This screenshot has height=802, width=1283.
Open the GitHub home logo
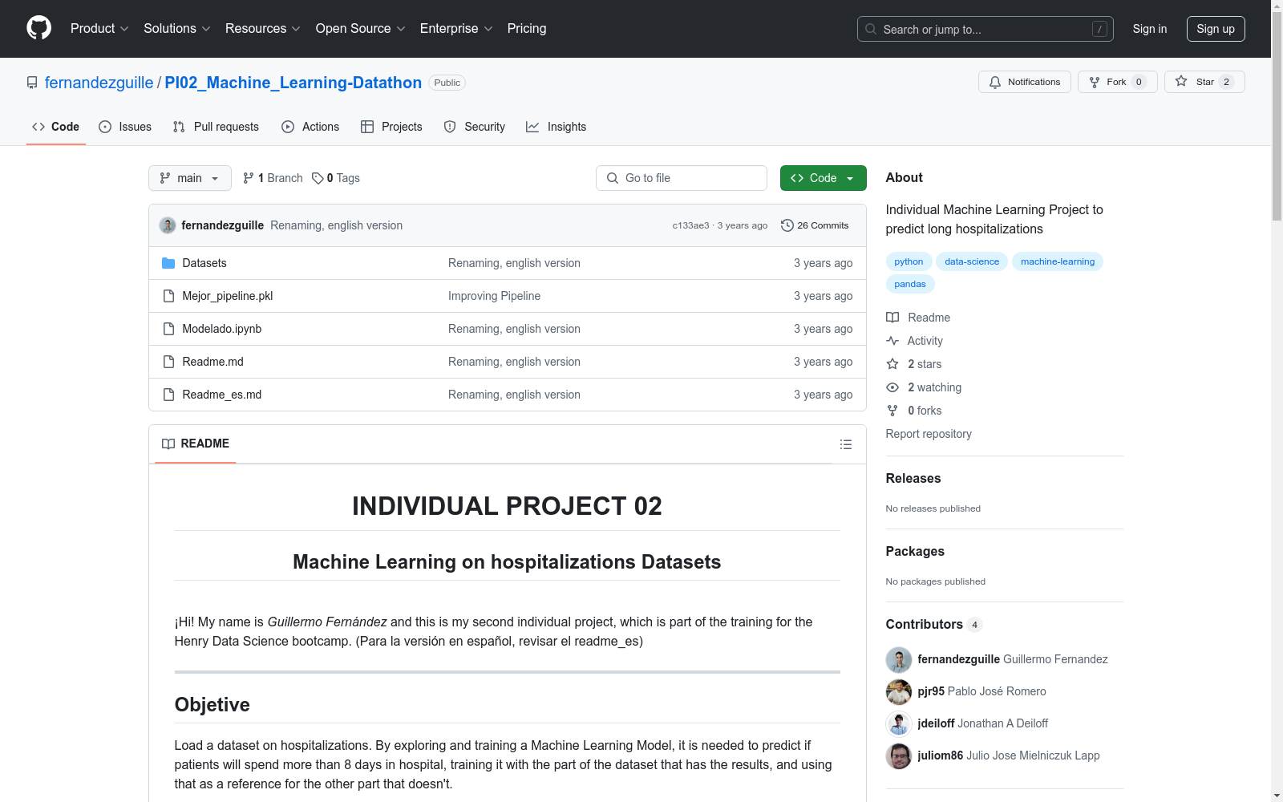[38, 28]
